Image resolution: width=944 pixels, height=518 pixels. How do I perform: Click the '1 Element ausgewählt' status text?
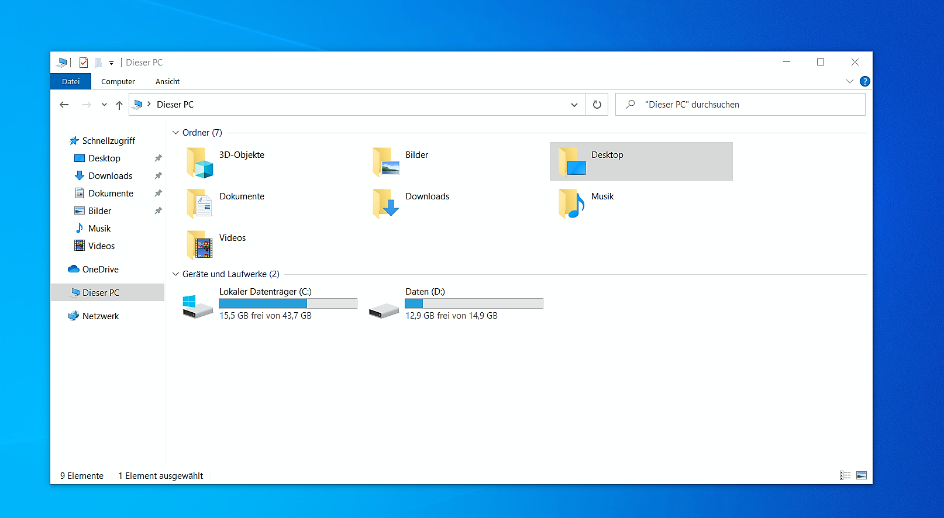(x=161, y=476)
